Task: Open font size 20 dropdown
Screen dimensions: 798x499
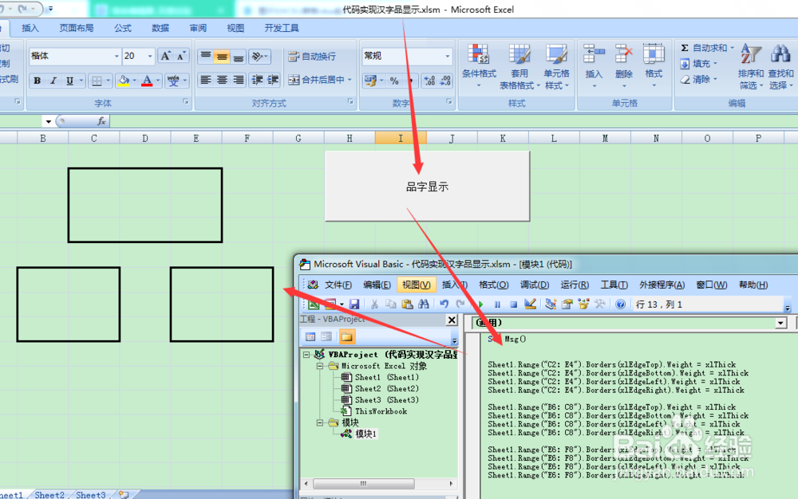Action: point(150,56)
